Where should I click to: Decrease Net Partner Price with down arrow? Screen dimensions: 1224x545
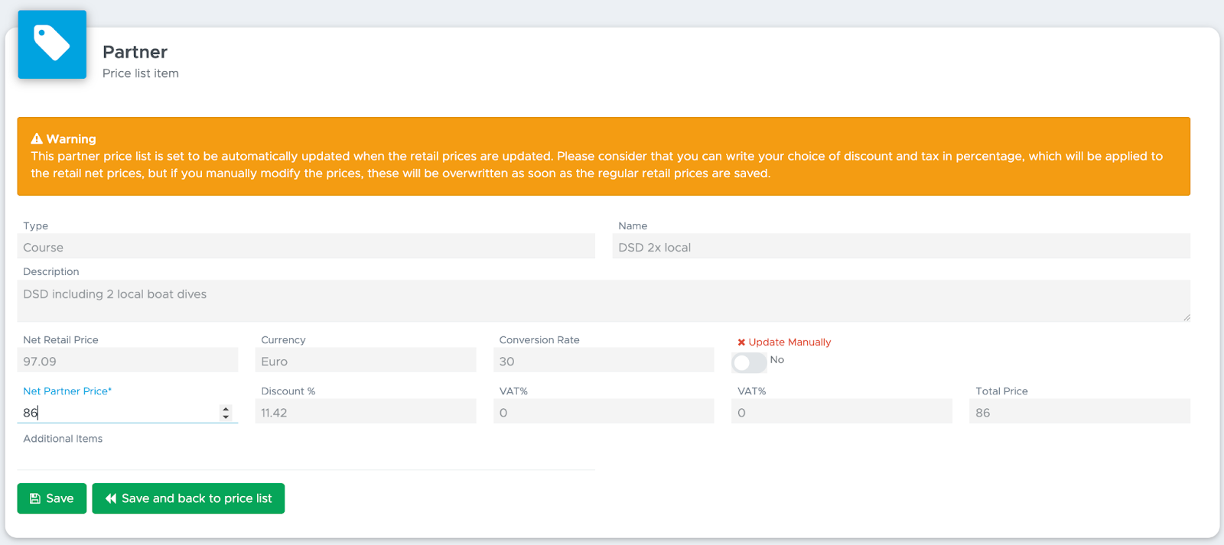tap(226, 417)
